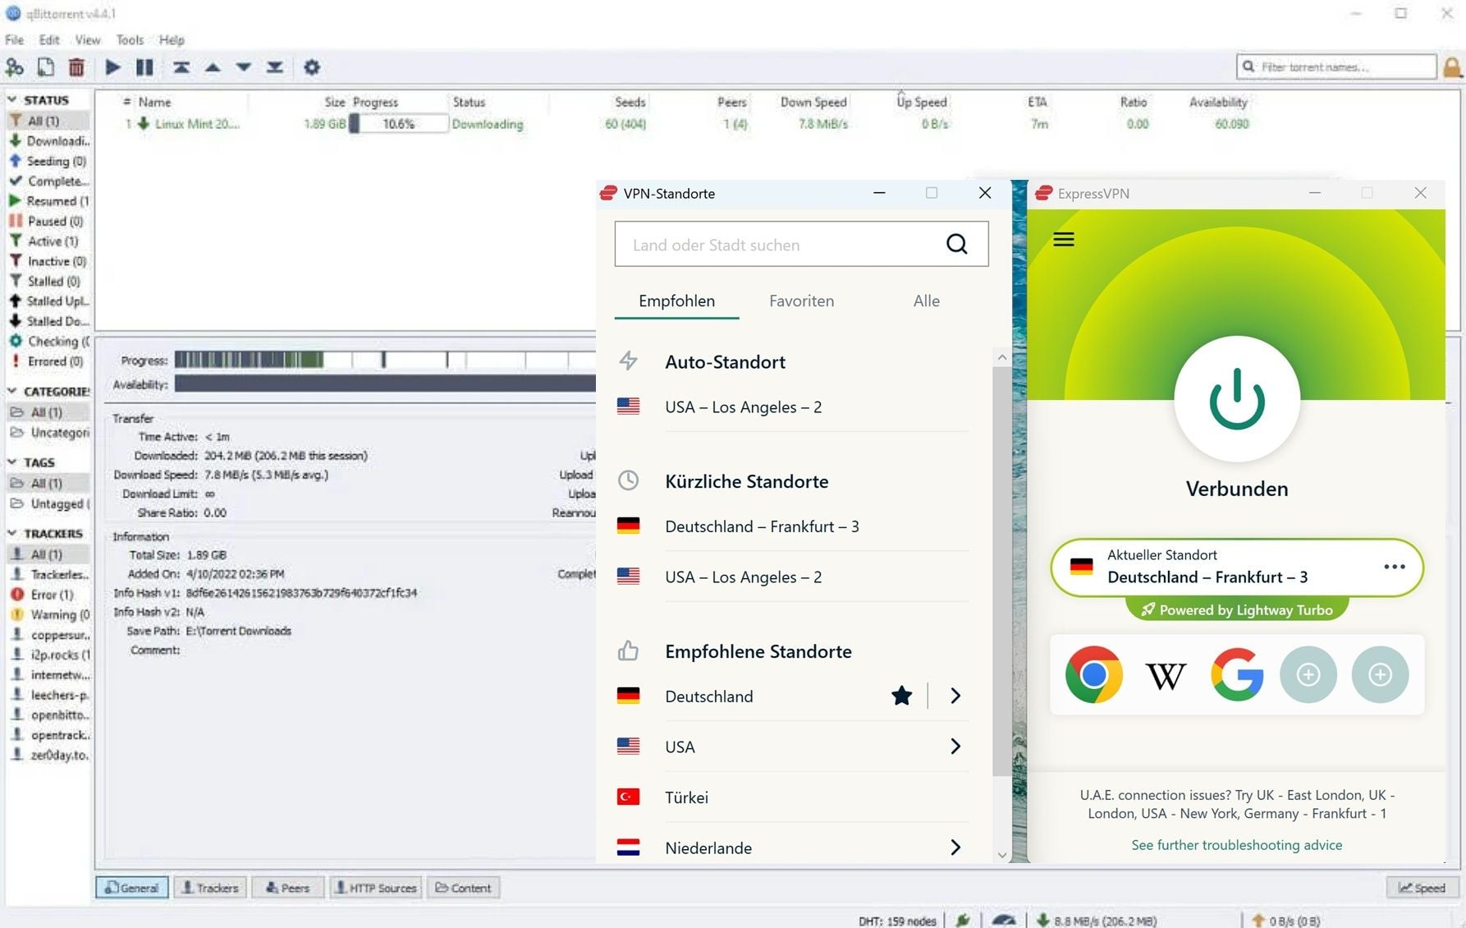Screen dimensions: 1466x928
Task: Click the alternative speed limits icon
Action: pyautogui.click(x=1003, y=921)
